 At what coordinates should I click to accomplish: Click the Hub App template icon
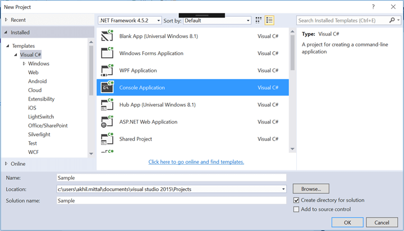point(107,105)
